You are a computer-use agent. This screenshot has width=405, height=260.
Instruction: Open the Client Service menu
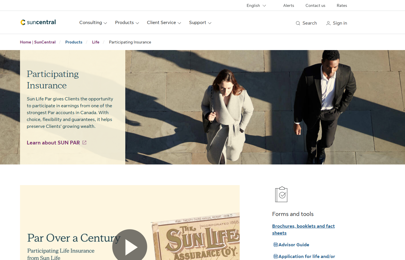pyautogui.click(x=164, y=23)
